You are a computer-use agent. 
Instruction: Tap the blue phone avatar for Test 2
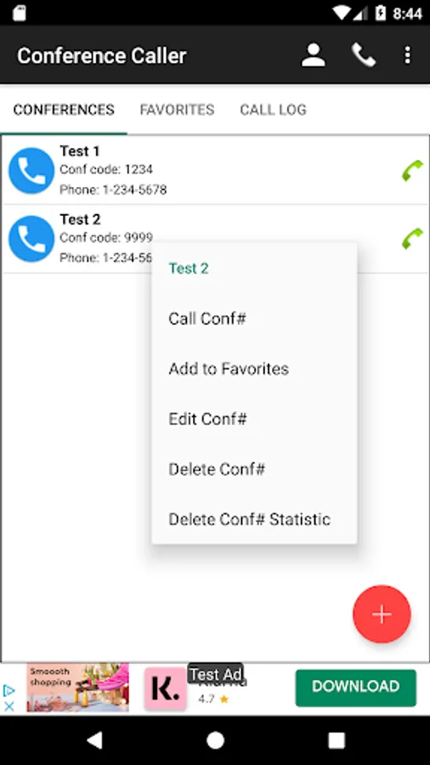(31, 239)
